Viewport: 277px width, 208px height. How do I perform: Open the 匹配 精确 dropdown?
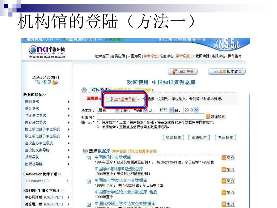140,110
